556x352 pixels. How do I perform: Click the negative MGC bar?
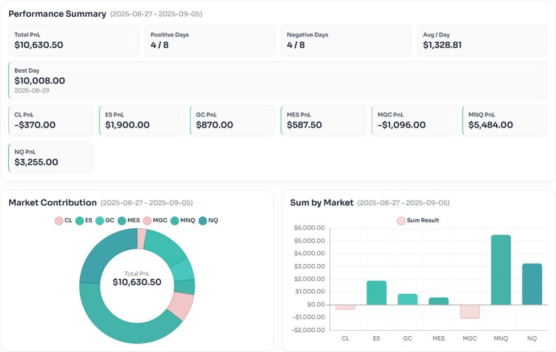tap(470, 311)
